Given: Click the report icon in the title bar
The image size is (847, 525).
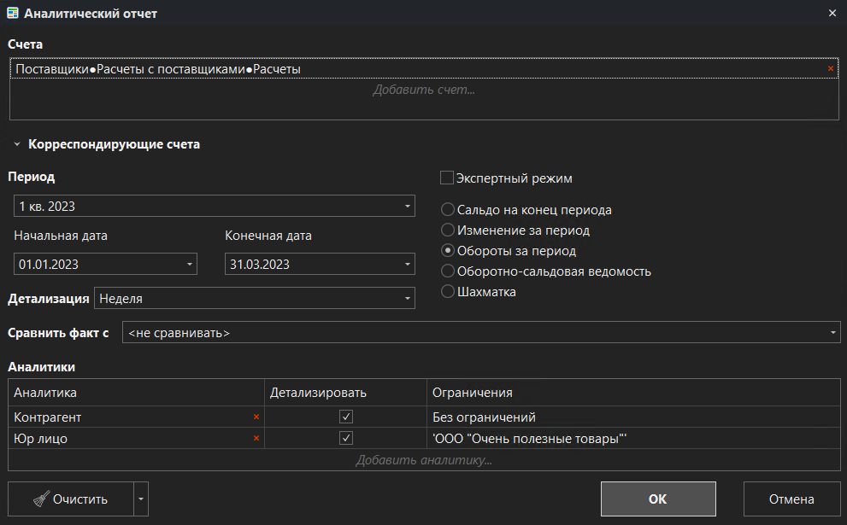Looking at the screenshot, I should (12, 14).
